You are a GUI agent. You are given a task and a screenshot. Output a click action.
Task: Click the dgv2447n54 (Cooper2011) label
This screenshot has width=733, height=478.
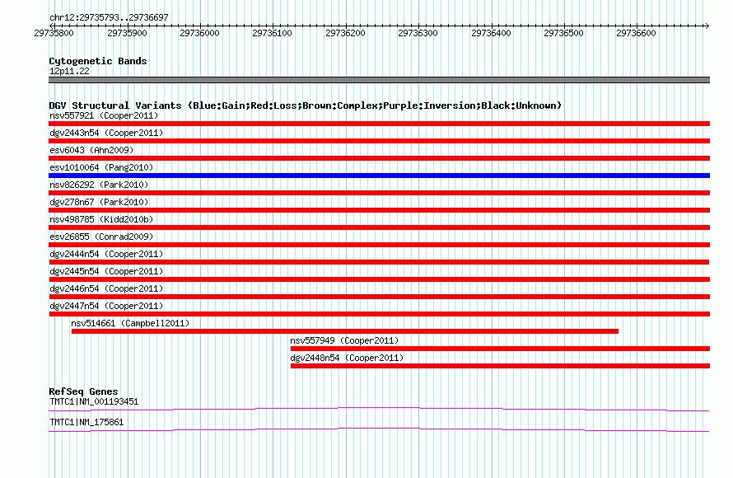pos(106,306)
